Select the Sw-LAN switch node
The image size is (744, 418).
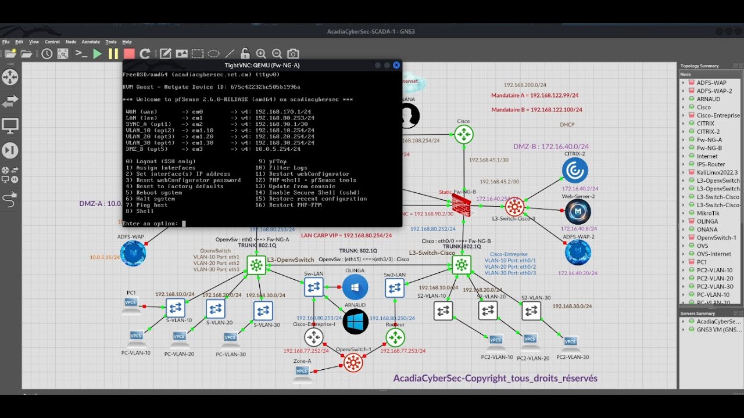(314, 287)
